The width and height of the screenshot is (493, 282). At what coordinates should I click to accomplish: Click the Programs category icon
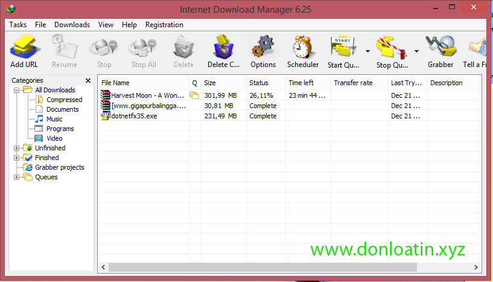pos(39,129)
